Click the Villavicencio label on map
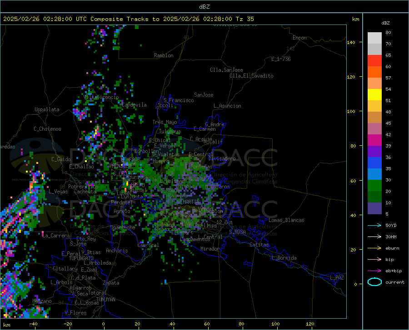The width and height of the screenshot is (409, 330). pos(101,97)
